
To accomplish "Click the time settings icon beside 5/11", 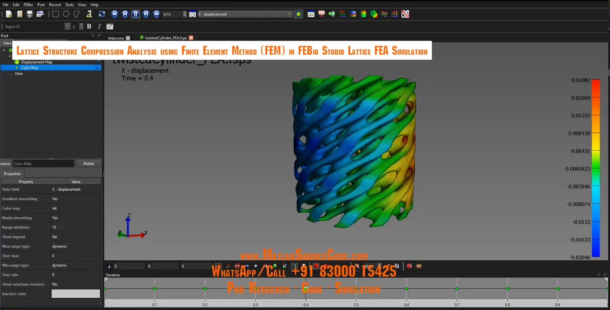I will 193,14.
